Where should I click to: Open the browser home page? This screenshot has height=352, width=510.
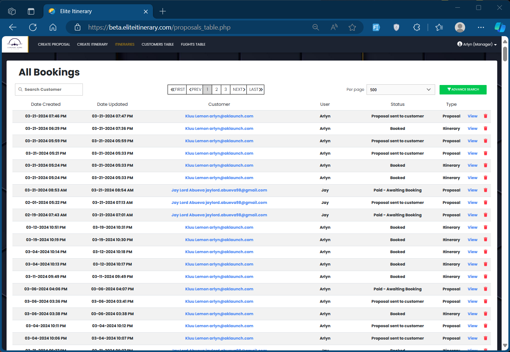click(x=53, y=27)
